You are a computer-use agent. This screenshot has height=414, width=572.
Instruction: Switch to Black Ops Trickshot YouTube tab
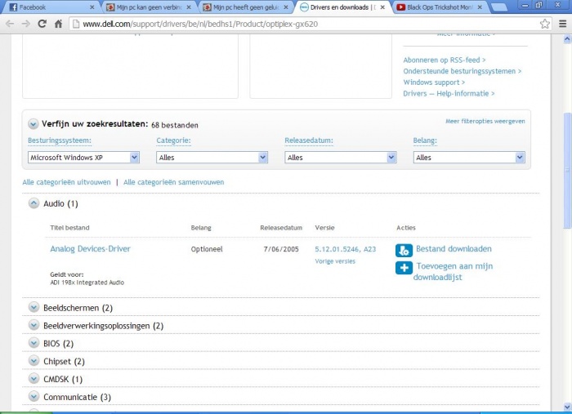(x=439, y=7)
